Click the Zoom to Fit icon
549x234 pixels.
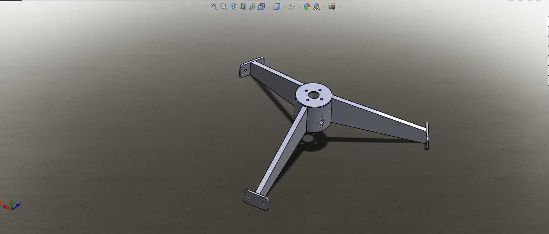[x=214, y=7]
